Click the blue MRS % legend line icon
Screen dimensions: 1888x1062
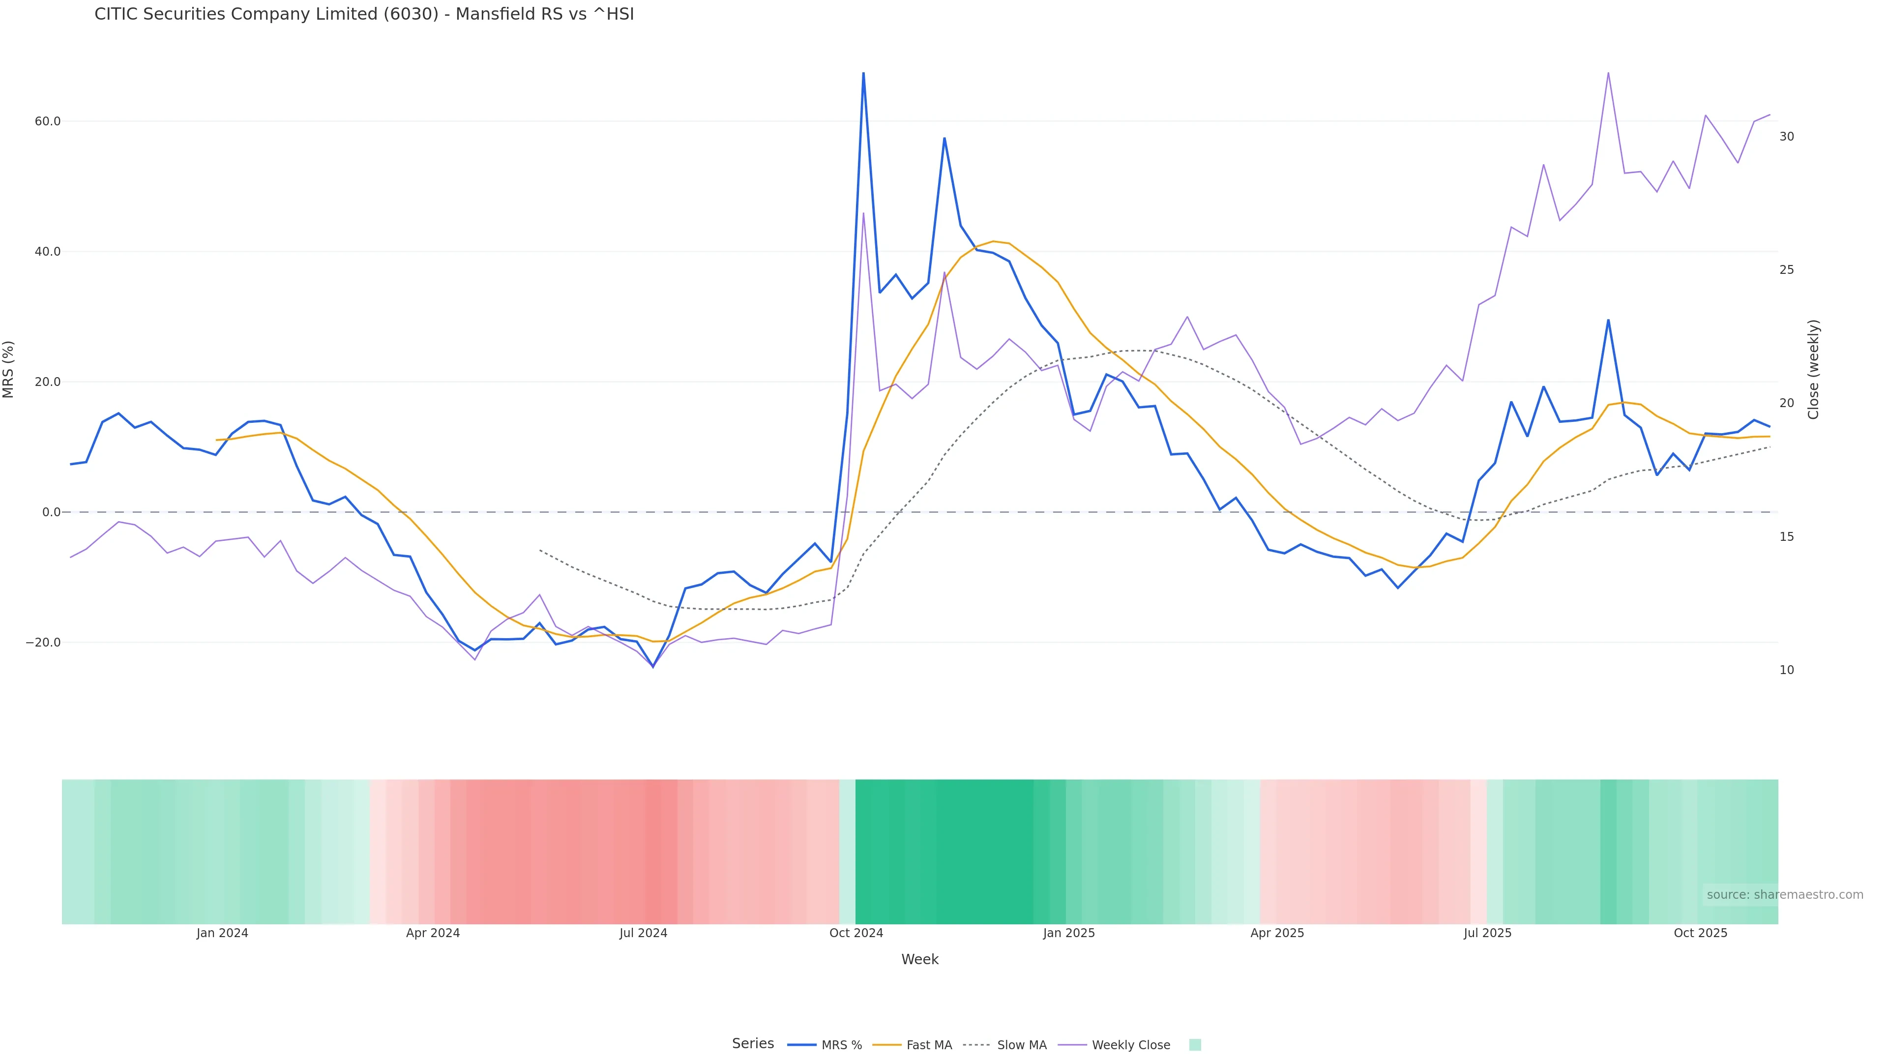[x=802, y=1045]
